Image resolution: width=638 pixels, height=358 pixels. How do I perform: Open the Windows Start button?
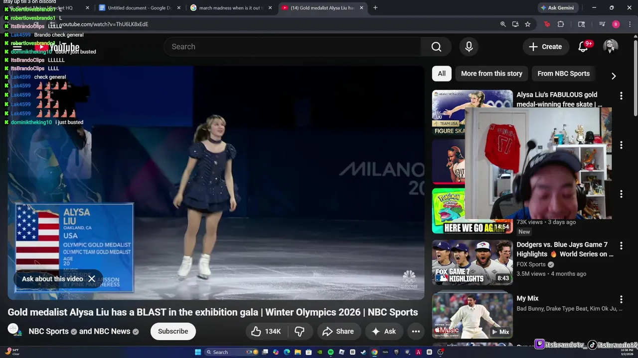[198, 352]
